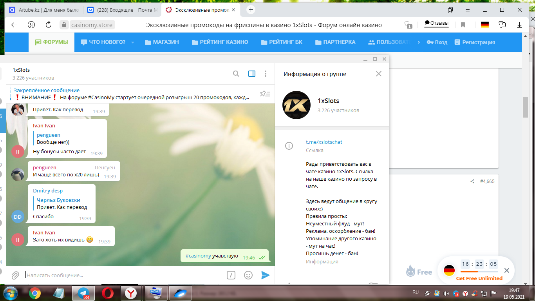This screenshot has width=535, height=301.
Task: Click the volume icon in system tray
Action: (x=447, y=293)
